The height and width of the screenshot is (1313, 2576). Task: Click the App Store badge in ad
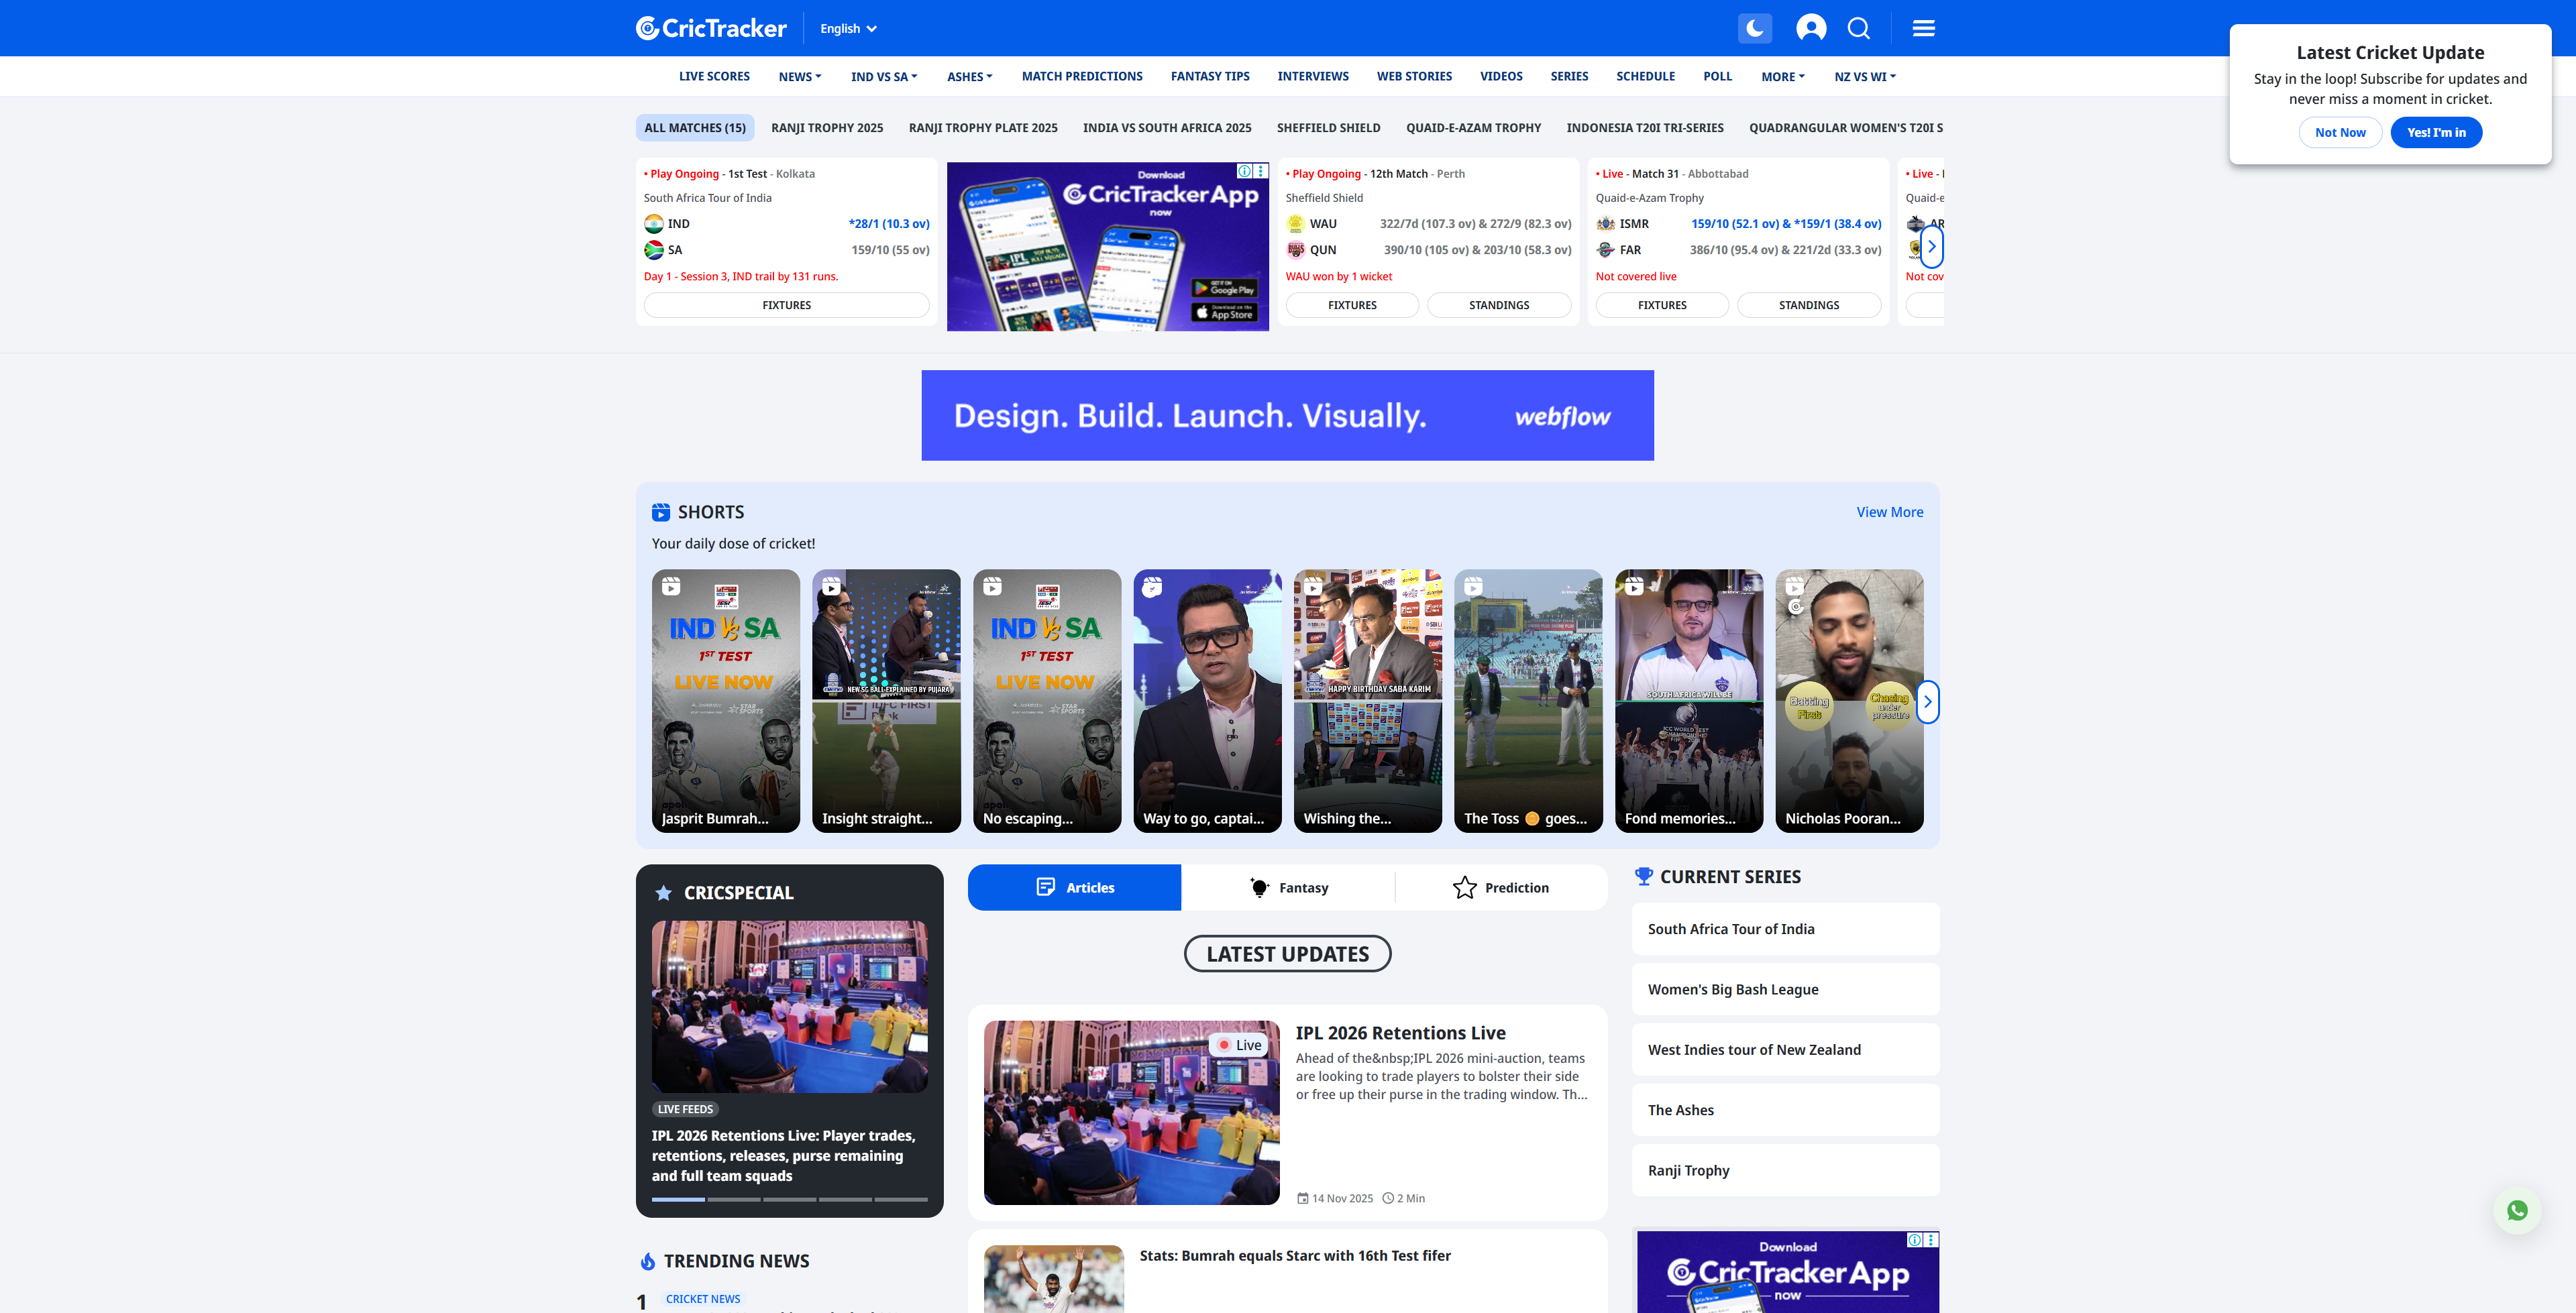tap(1224, 313)
